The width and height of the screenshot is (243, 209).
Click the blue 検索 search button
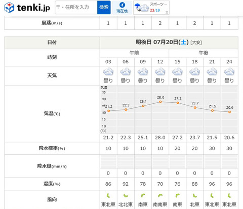(104, 8)
